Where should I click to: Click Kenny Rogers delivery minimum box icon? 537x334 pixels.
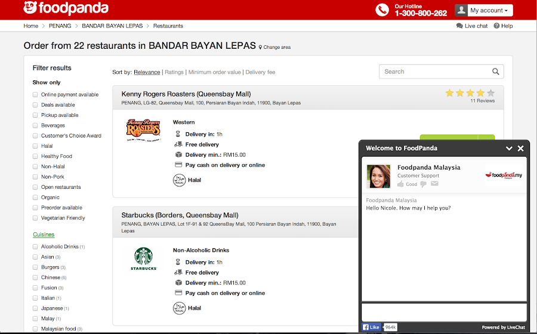coord(178,155)
